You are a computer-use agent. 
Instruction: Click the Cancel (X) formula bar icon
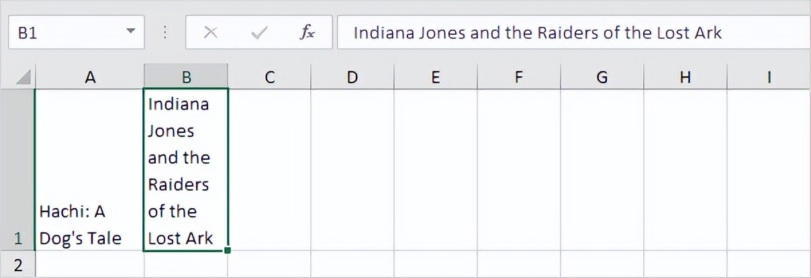coord(210,33)
